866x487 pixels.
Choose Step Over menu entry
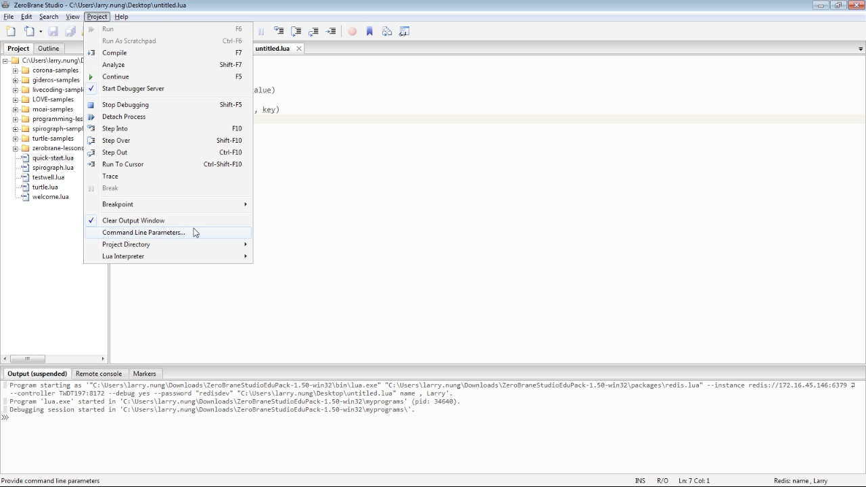[168, 141]
